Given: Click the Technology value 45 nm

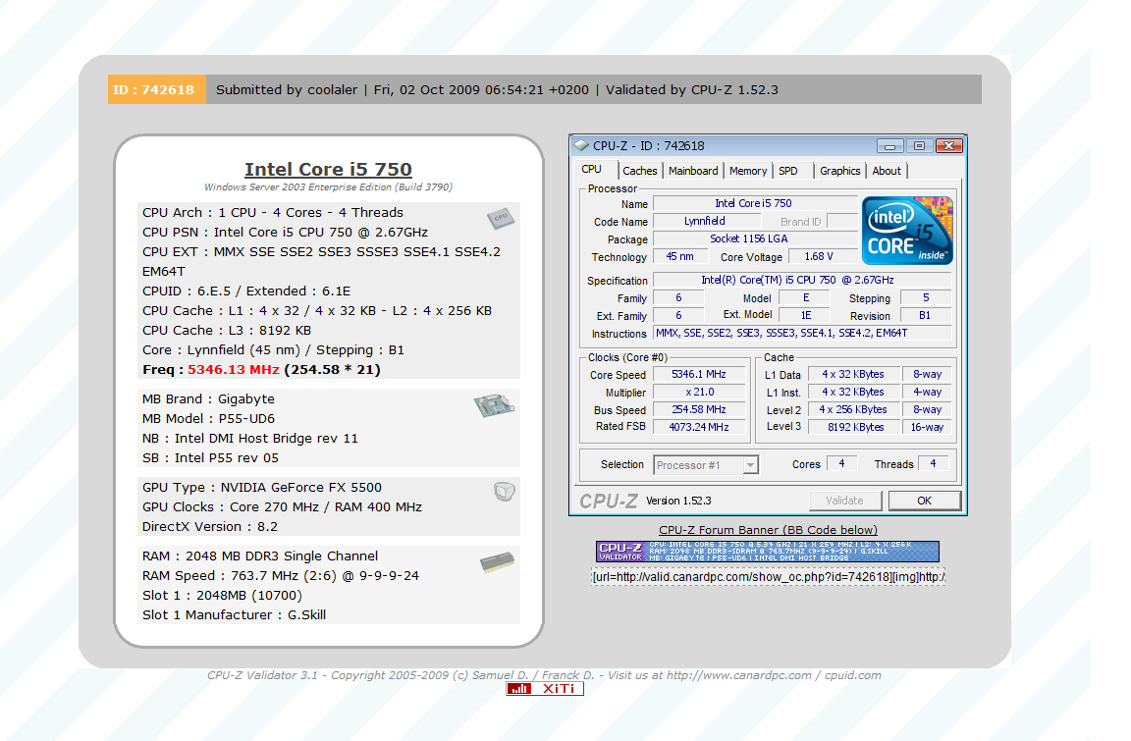Looking at the screenshot, I should 679,256.
